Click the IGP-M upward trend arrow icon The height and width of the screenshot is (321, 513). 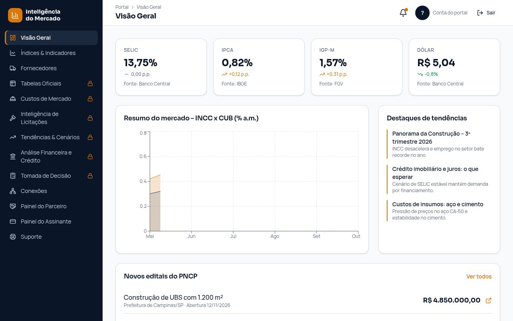click(322, 74)
